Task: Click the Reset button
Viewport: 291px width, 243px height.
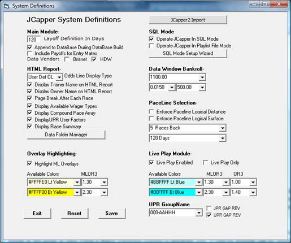Action: [75, 213]
